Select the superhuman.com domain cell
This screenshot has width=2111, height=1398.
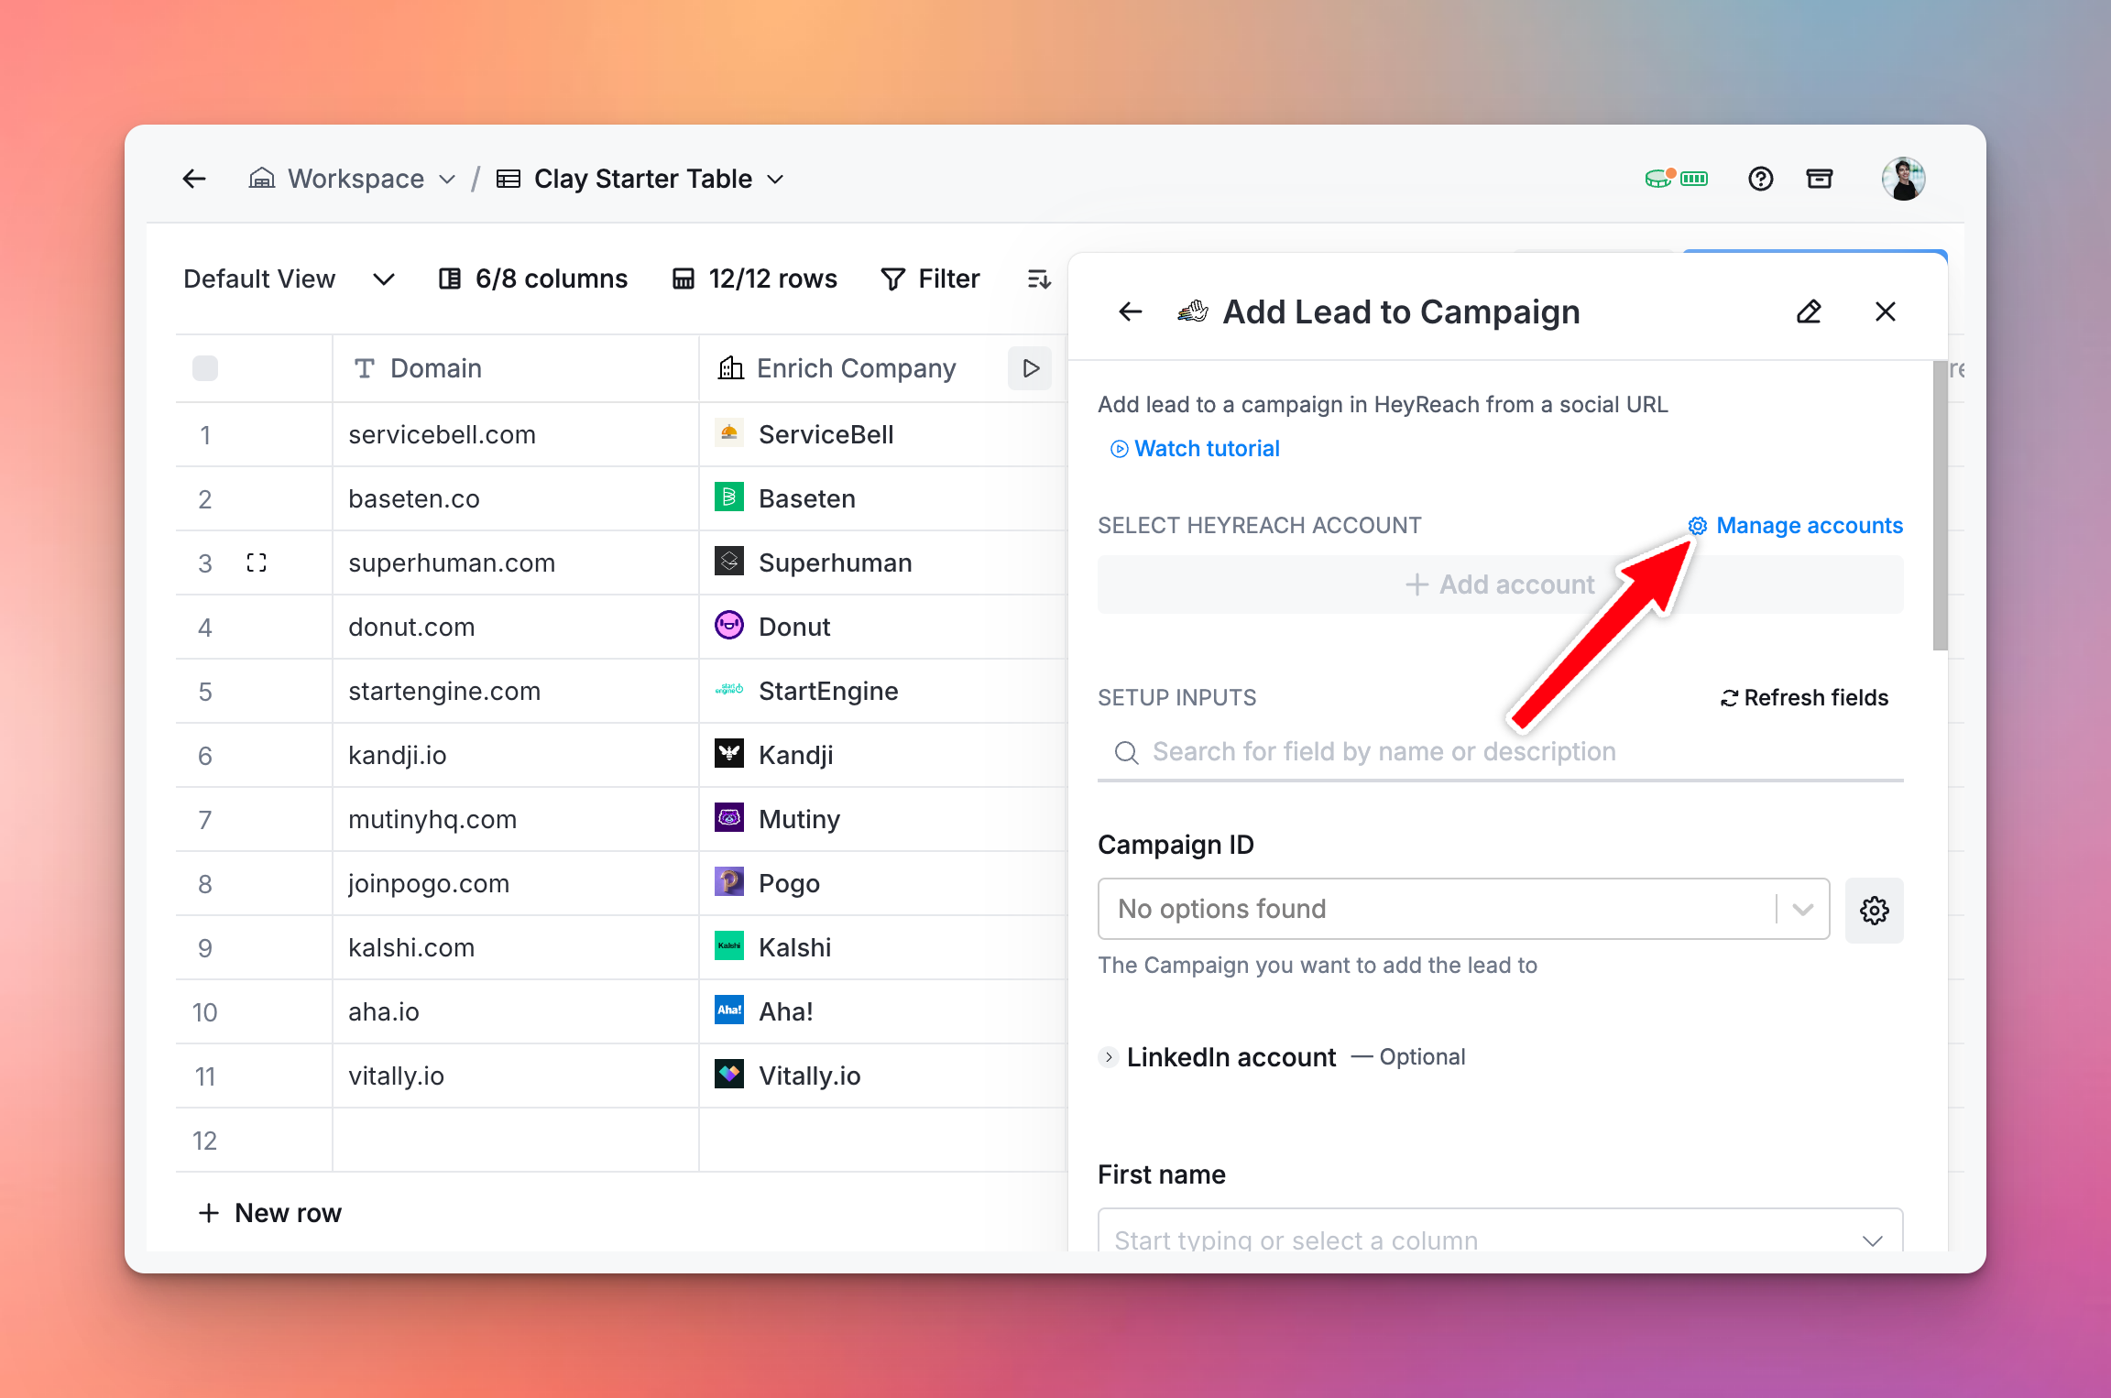515,562
